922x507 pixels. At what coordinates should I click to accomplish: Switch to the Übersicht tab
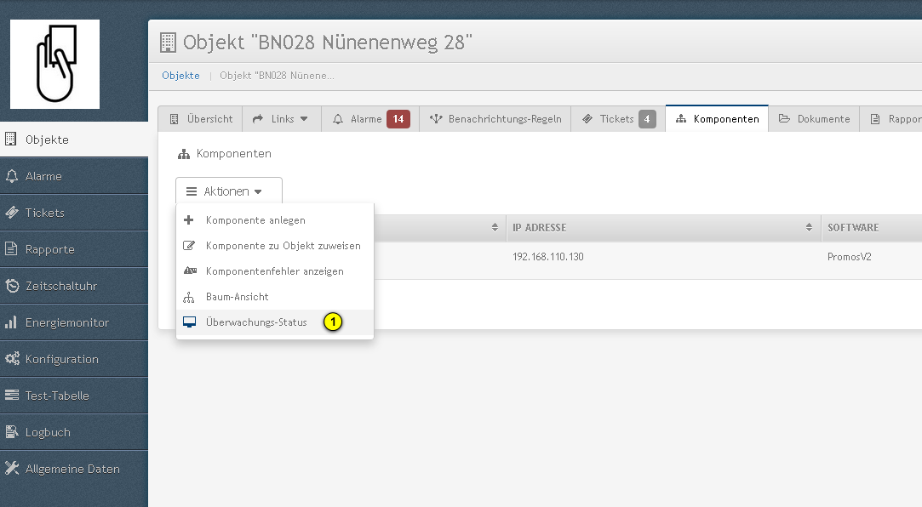coord(200,119)
